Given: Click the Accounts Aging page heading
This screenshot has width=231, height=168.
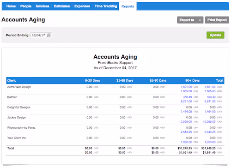Looking at the screenshot, I should coord(23,20).
